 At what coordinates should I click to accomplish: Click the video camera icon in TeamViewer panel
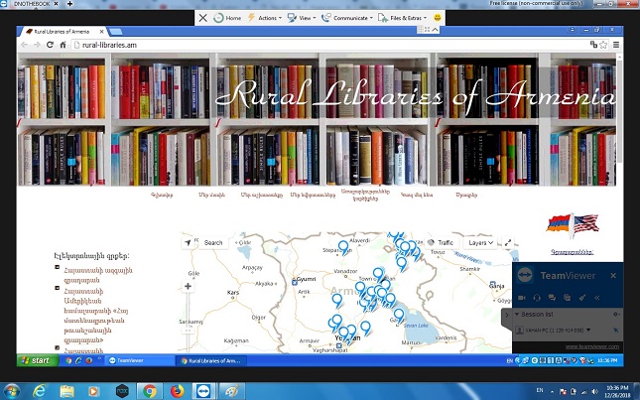[x=522, y=298]
